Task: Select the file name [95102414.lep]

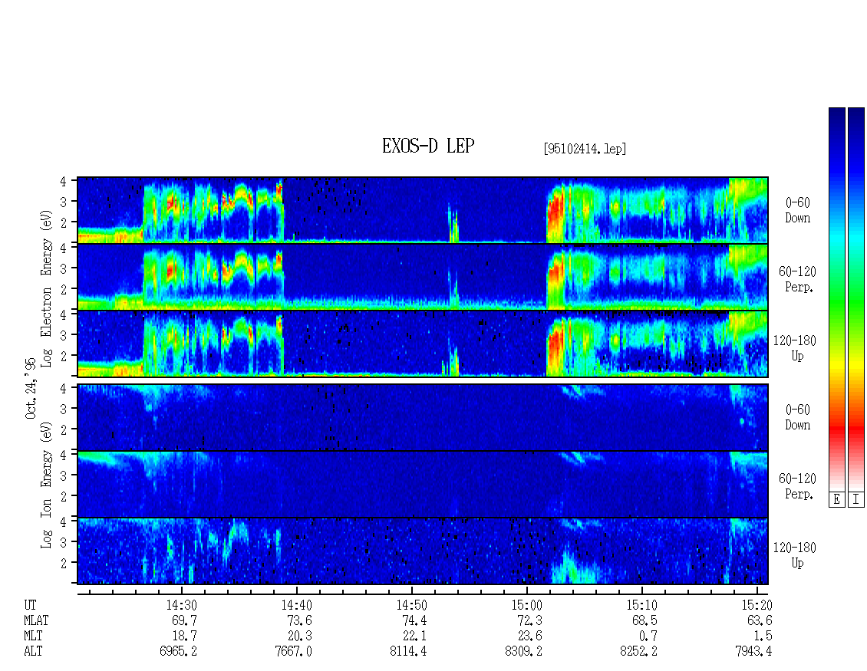Action: click(585, 149)
